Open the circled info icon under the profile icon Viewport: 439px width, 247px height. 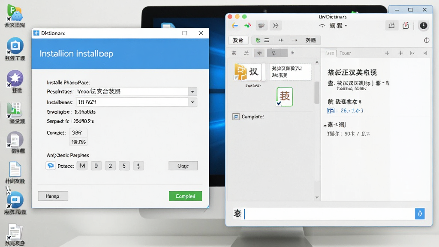(427, 40)
